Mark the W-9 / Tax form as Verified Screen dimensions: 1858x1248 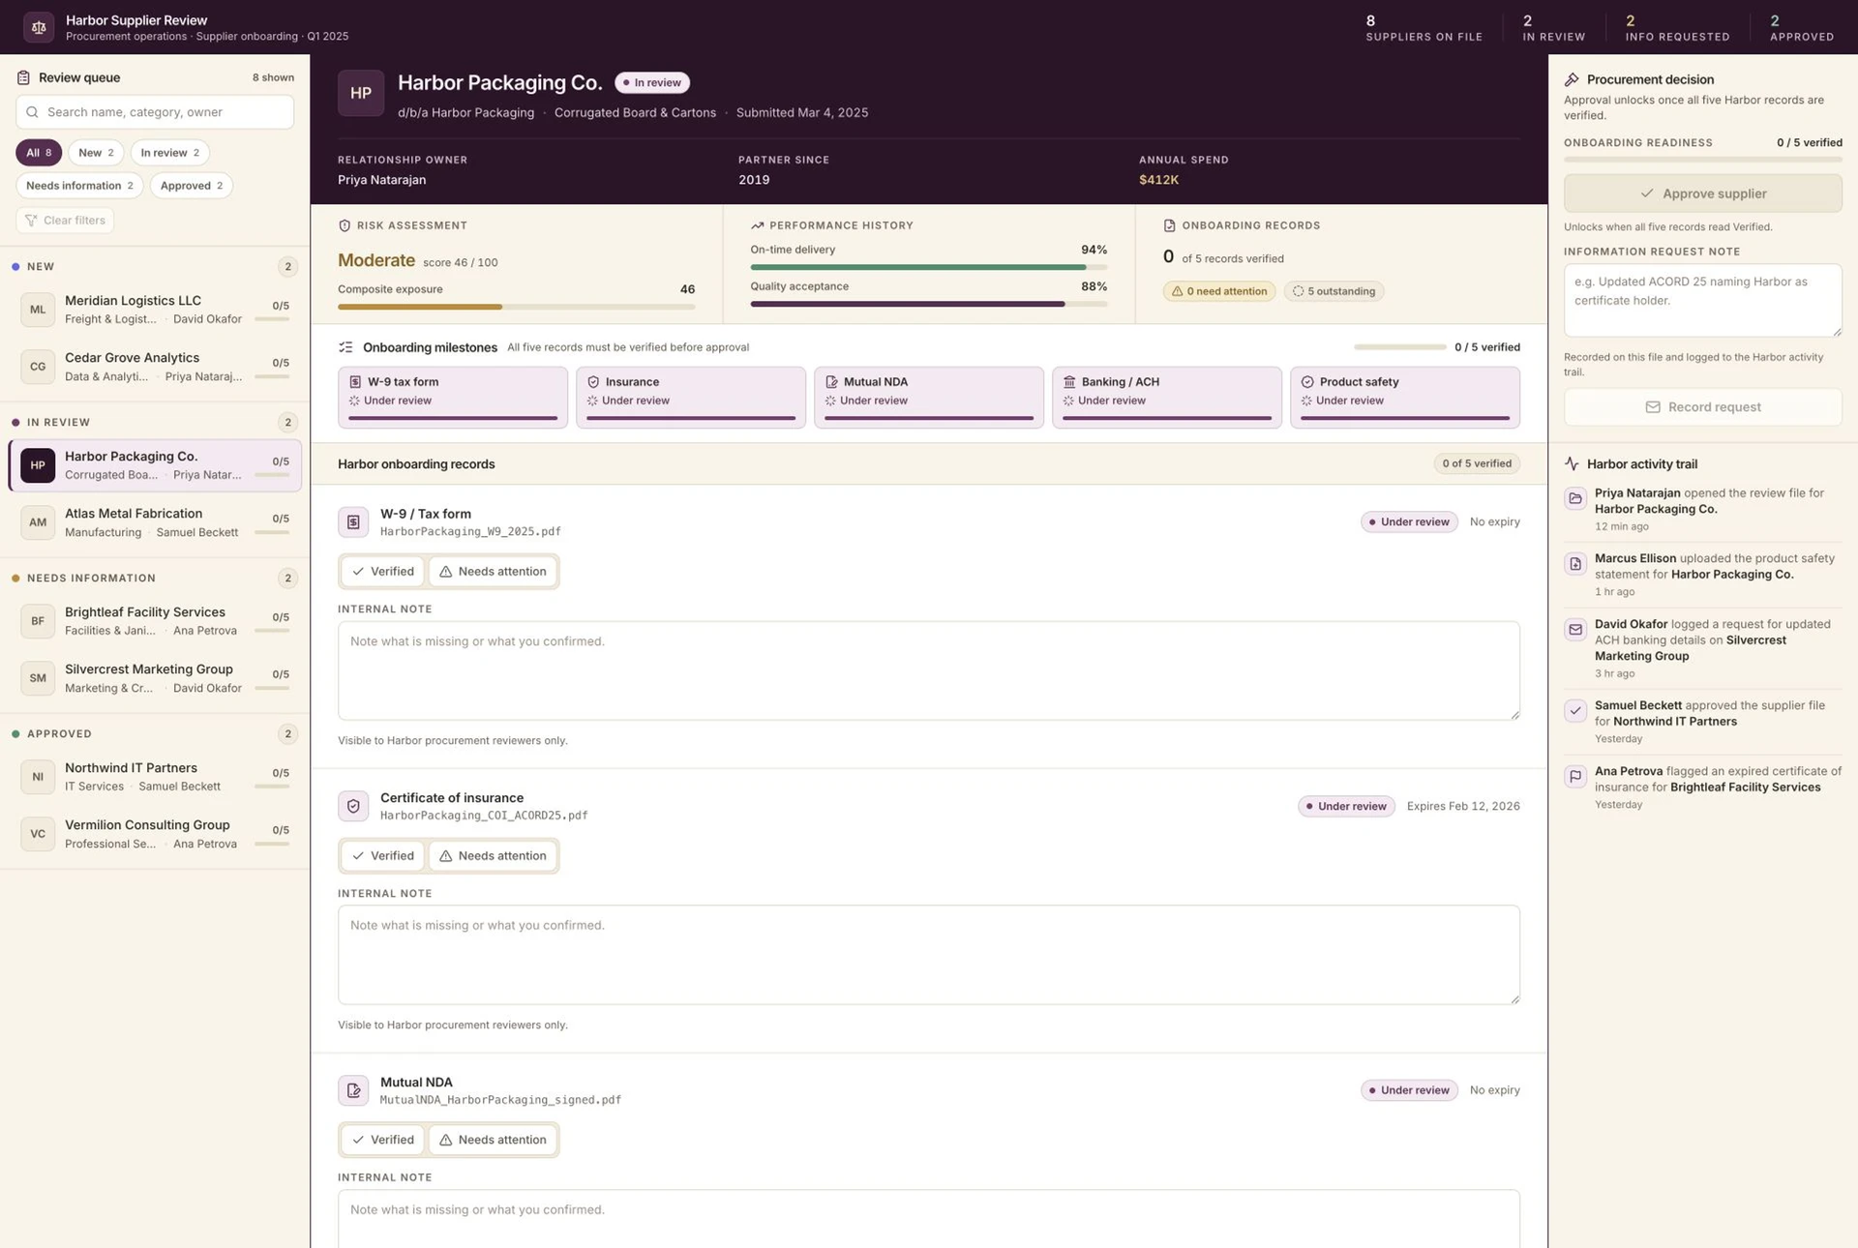[383, 572]
